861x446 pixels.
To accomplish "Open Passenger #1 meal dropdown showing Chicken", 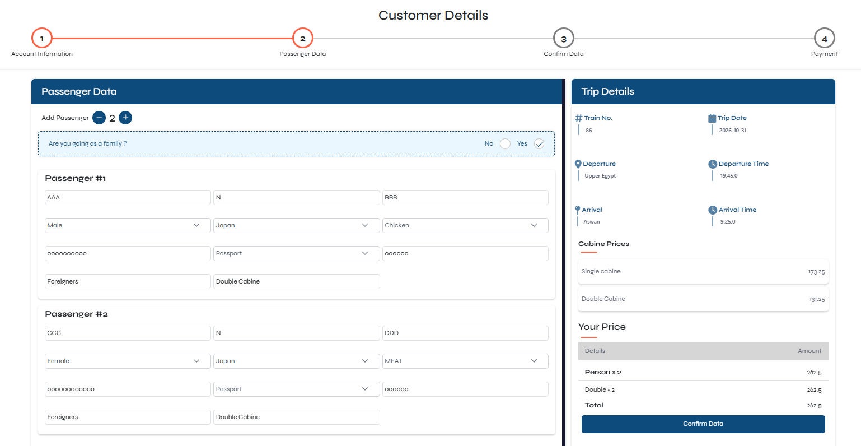I will click(465, 225).
